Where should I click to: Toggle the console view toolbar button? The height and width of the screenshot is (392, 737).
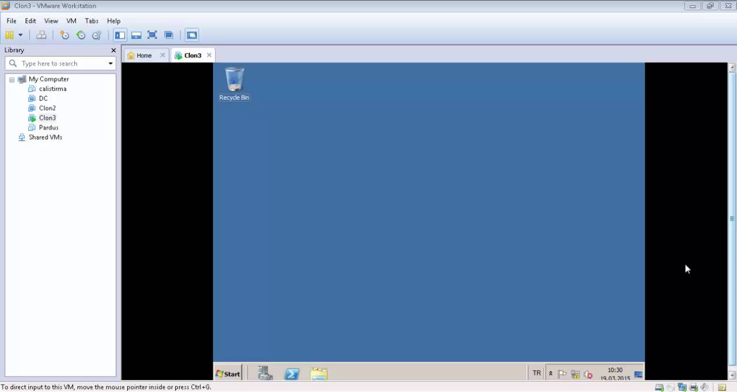192,35
